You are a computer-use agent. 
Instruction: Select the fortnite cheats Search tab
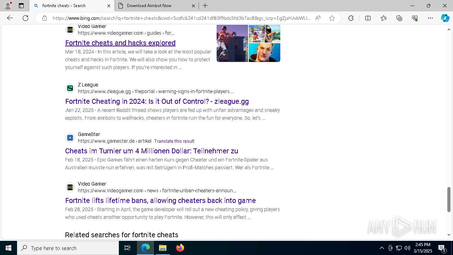tap(71, 6)
